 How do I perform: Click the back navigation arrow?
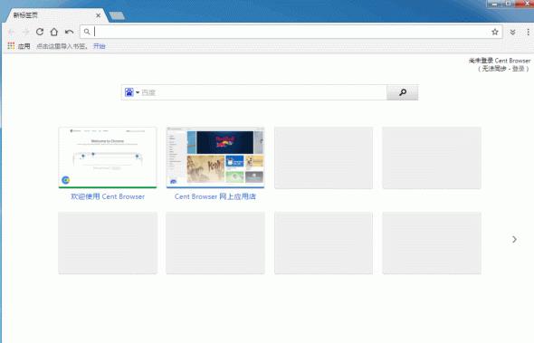[x=11, y=32]
